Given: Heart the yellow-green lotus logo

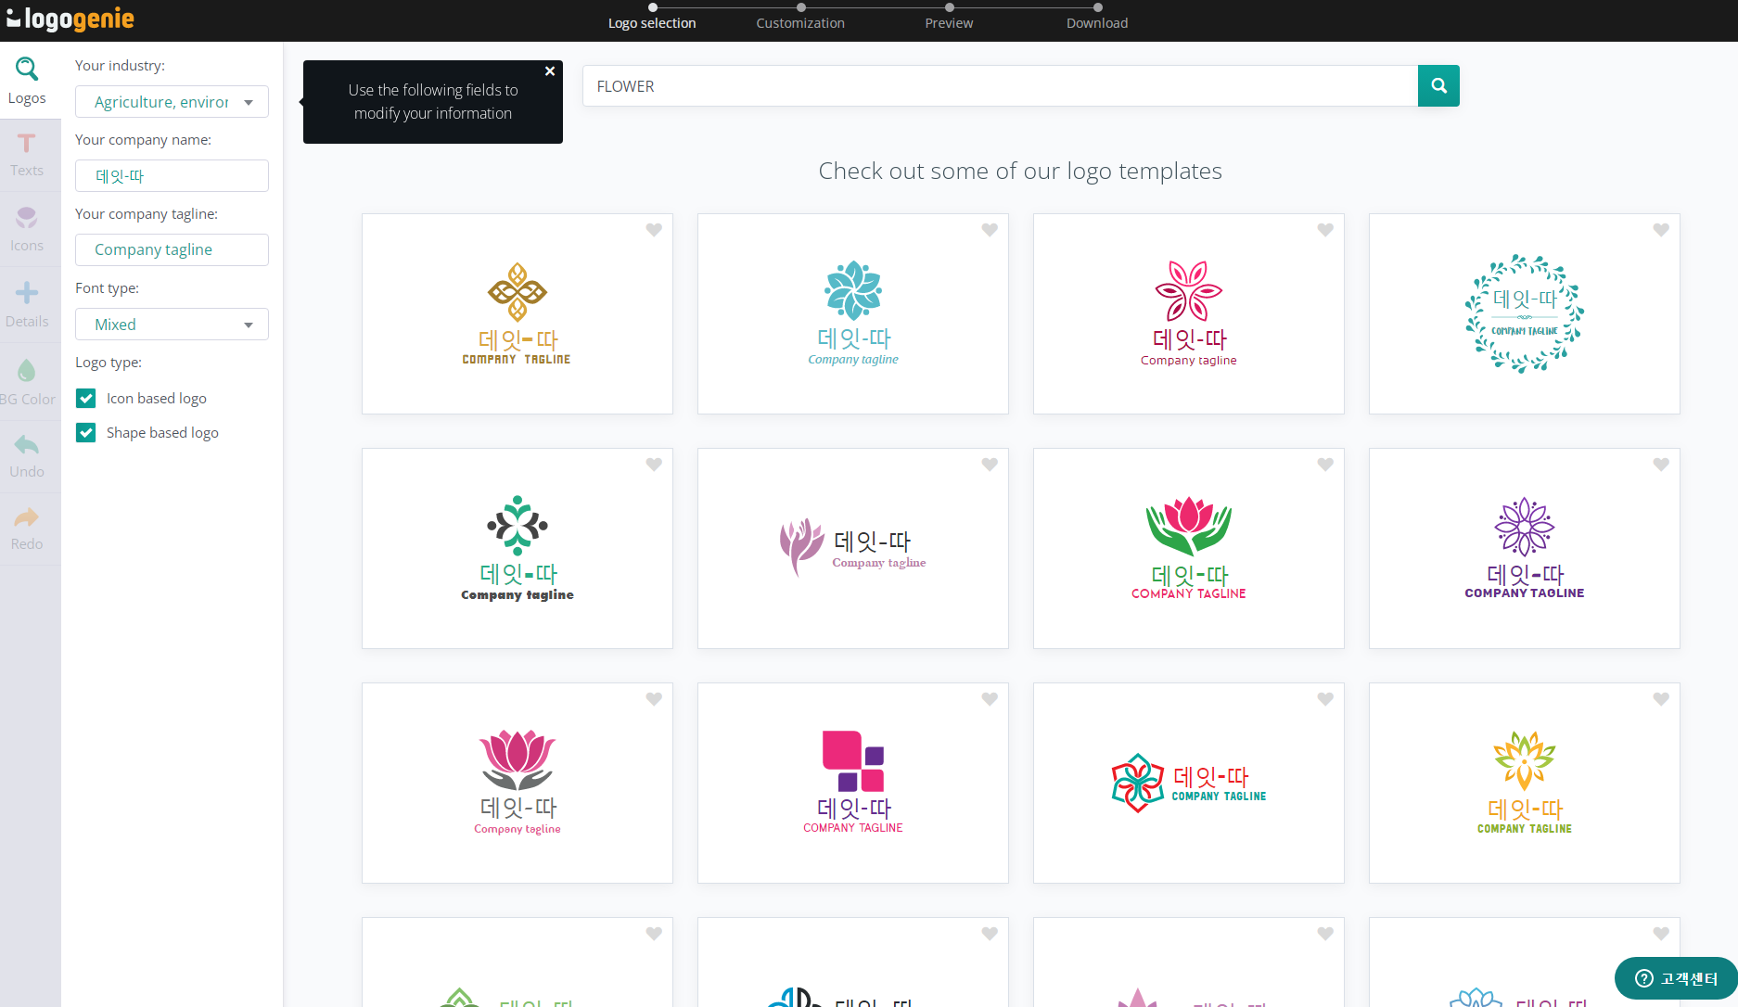Looking at the screenshot, I should pyautogui.click(x=1661, y=699).
